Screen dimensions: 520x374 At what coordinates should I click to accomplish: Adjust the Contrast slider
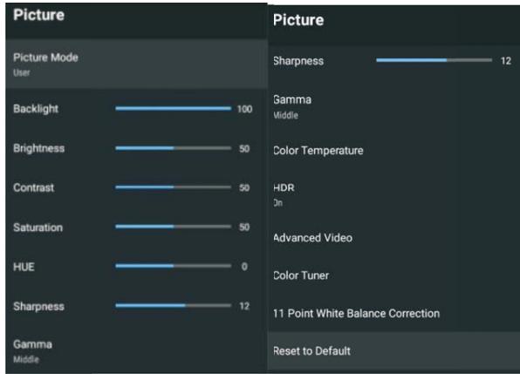click(173, 187)
